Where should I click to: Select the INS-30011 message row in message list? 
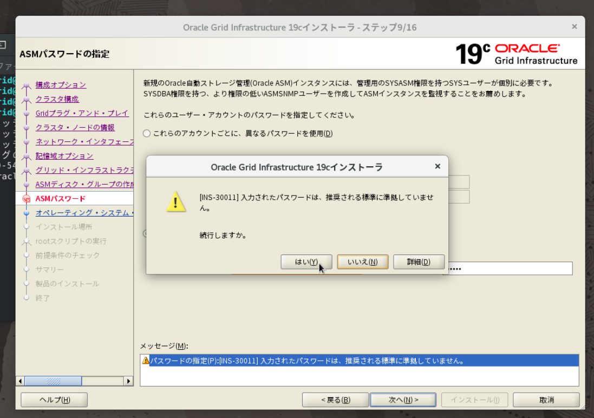pyautogui.click(x=359, y=361)
